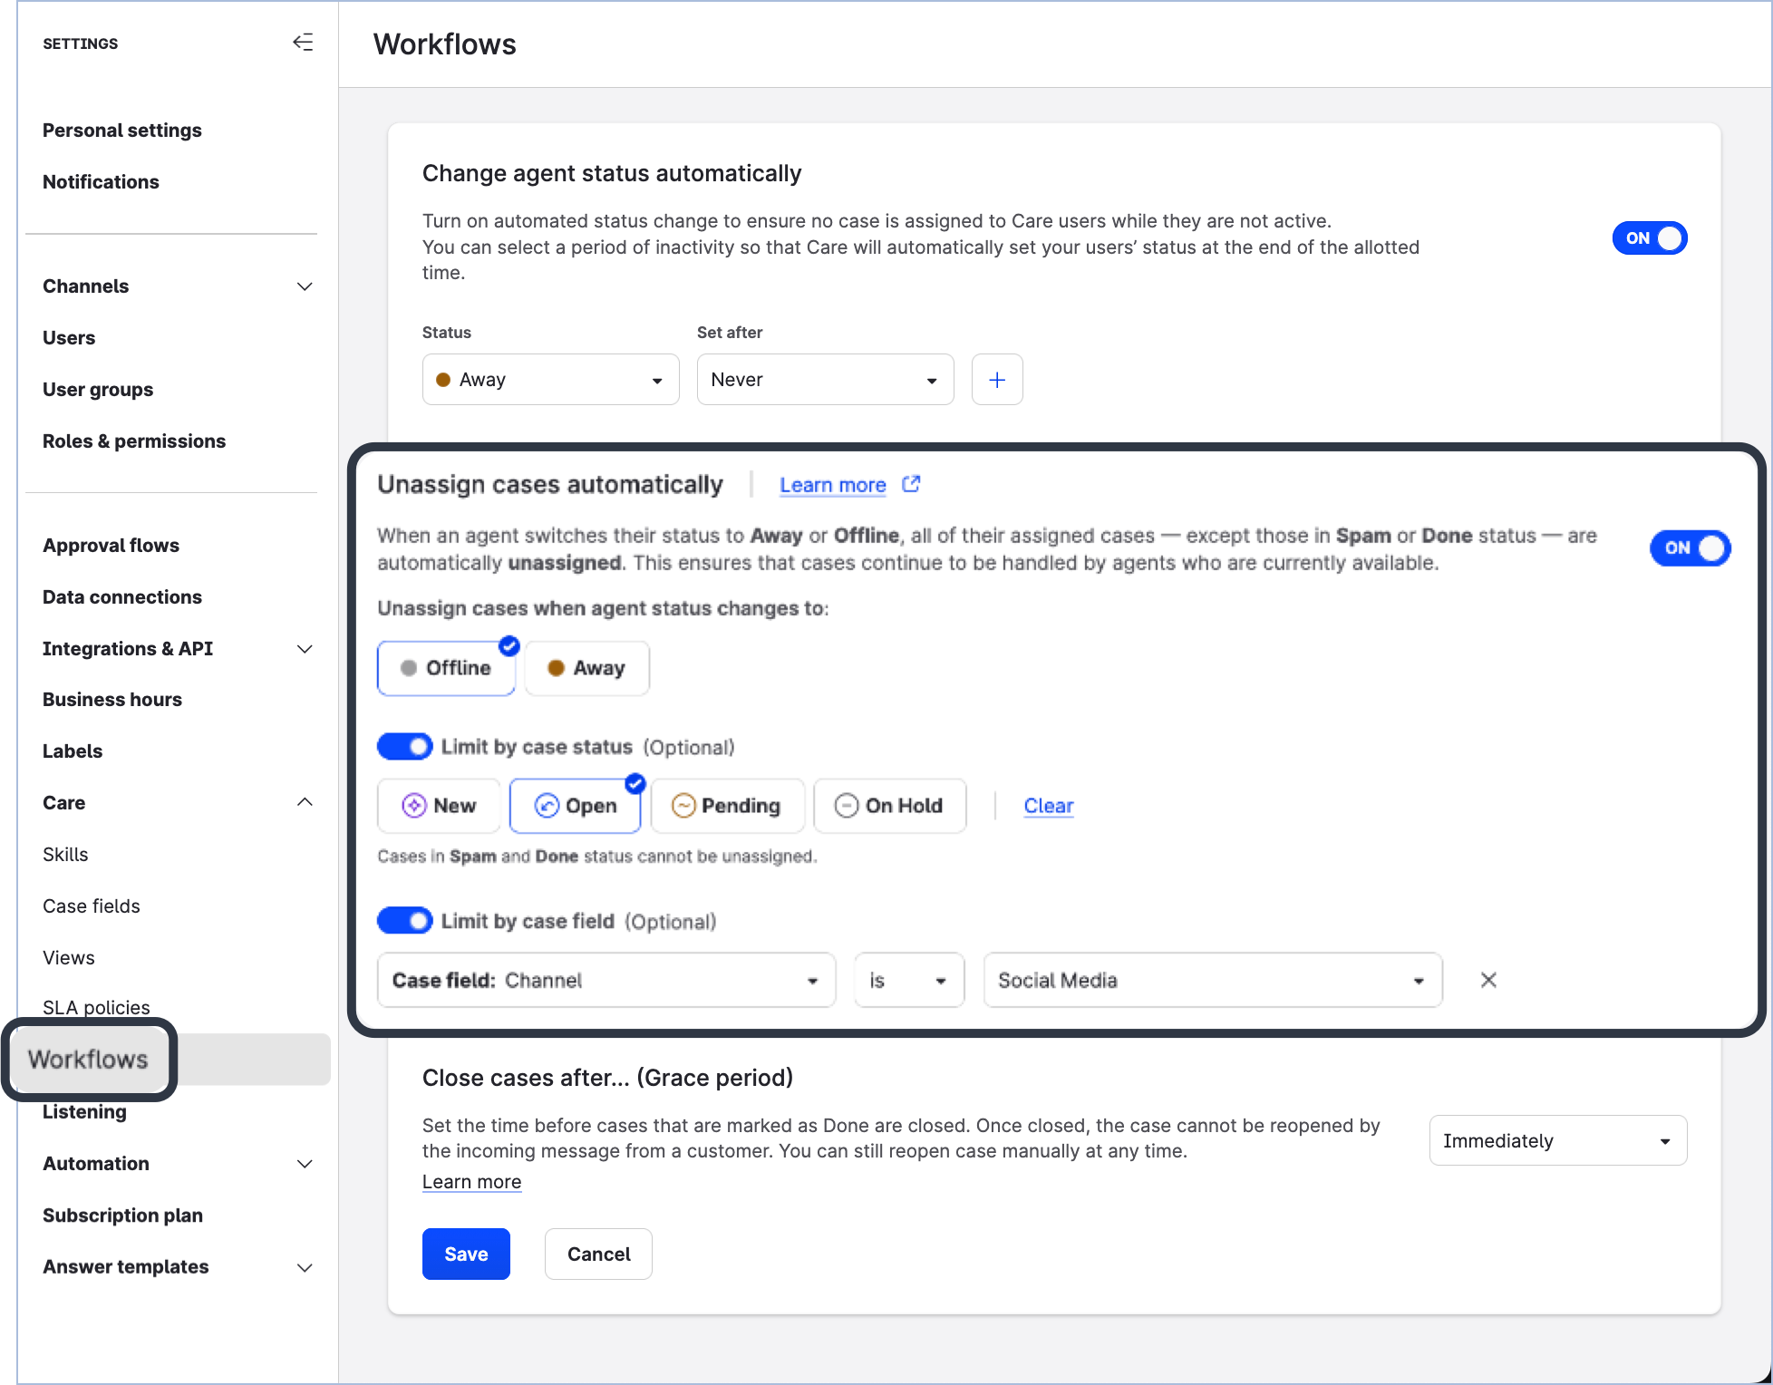This screenshot has width=1773, height=1385.
Task: Toggle the Unassign cases automatically ON switch
Action: pyautogui.click(x=1690, y=548)
